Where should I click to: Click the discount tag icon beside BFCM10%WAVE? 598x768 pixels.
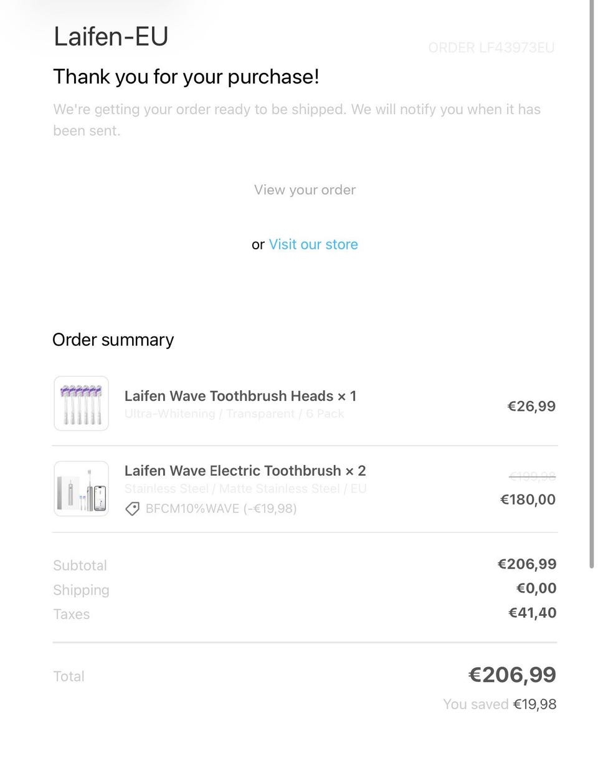pyautogui.click(x=132, y=509)
